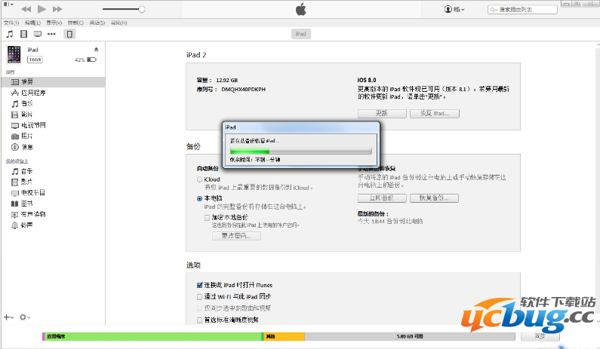Open the Music library icon in toolbar
600x349 pixels.
[10, 34]
